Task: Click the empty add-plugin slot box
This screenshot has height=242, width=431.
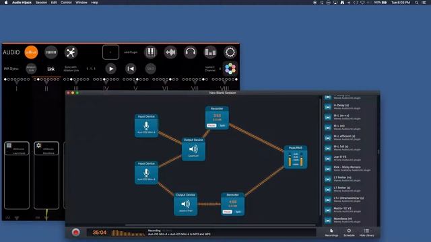Action: [x=110, y=52]
